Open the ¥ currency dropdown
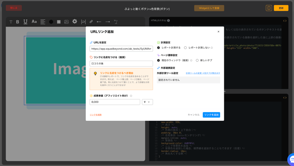 [147, 102]
